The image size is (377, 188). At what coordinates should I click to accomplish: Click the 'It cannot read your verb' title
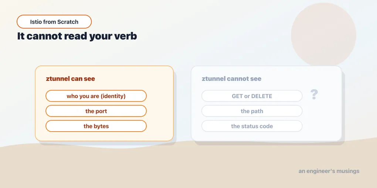point(77,36)
